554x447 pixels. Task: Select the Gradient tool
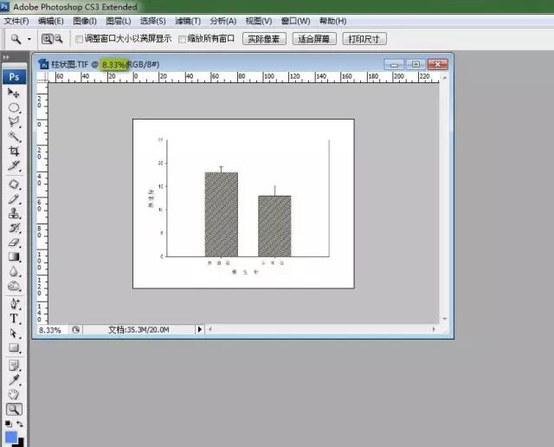coord(14,256)
